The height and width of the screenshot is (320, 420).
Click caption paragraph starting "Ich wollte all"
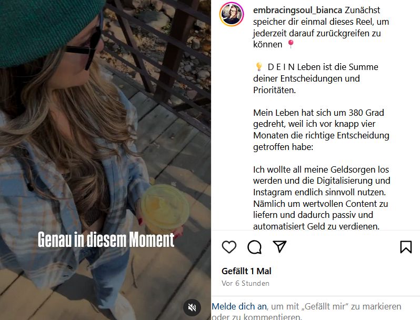(322, 198)
